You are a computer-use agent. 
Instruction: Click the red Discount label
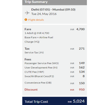31,90
